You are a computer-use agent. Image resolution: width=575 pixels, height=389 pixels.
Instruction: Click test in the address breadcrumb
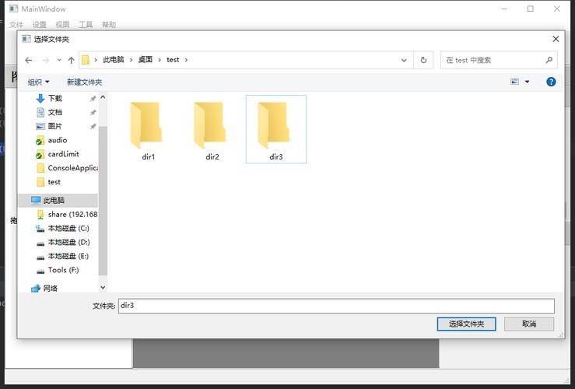point(173,60)
